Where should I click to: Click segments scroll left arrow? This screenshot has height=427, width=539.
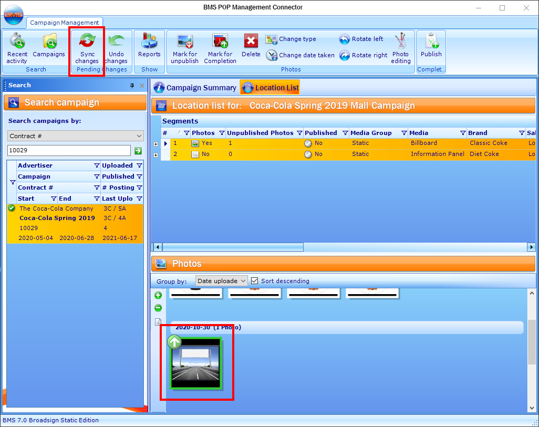158,247
